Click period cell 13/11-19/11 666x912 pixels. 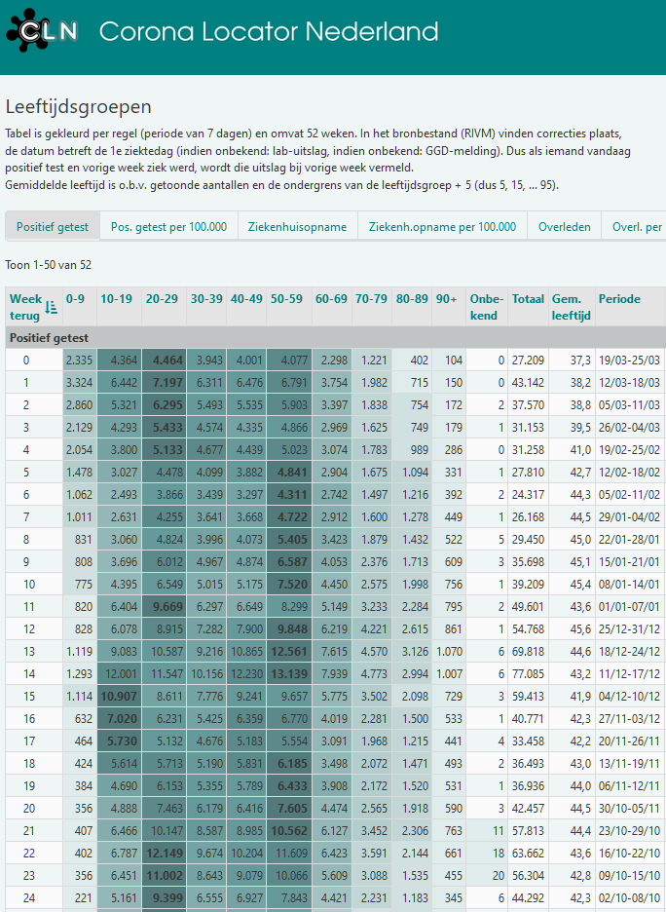pyautogui.click(x=629, y=763)
